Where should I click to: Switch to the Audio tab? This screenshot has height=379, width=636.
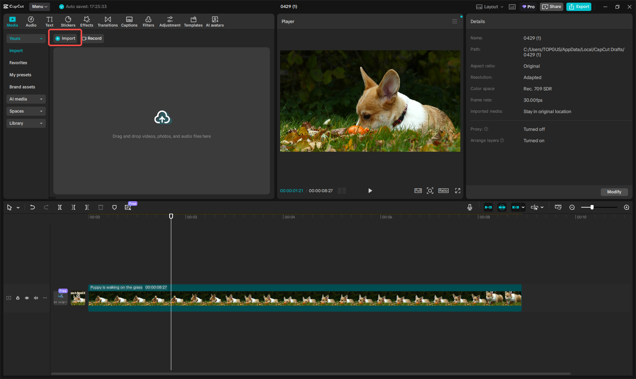click(x=31, y=21)
